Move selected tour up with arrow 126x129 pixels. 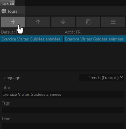pyautogui.click(x=38, y=22)
